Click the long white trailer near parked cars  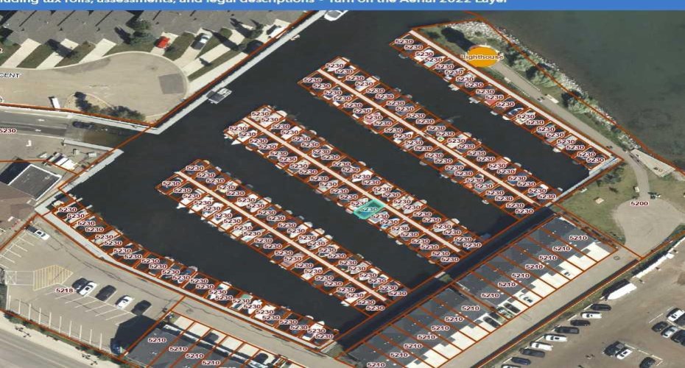point(621,291)
